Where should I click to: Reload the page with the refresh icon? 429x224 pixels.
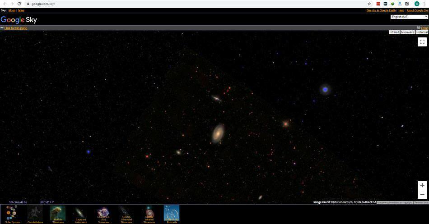(x=19, y=4)
